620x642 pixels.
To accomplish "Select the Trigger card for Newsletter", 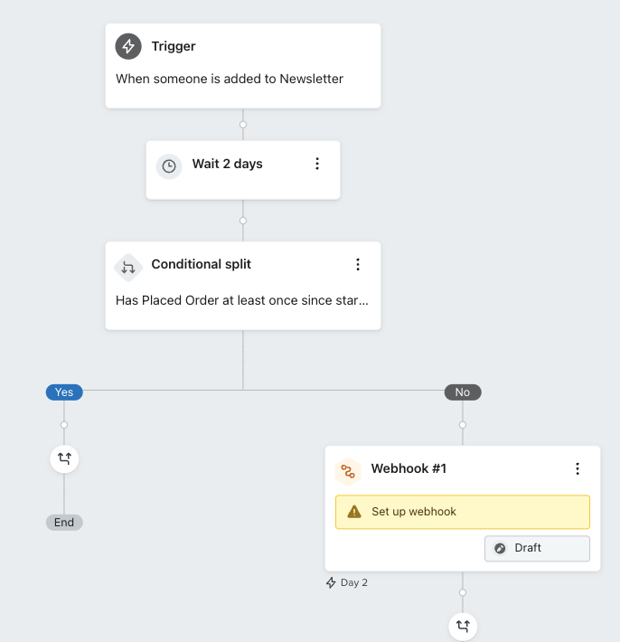I will point(243,66).
